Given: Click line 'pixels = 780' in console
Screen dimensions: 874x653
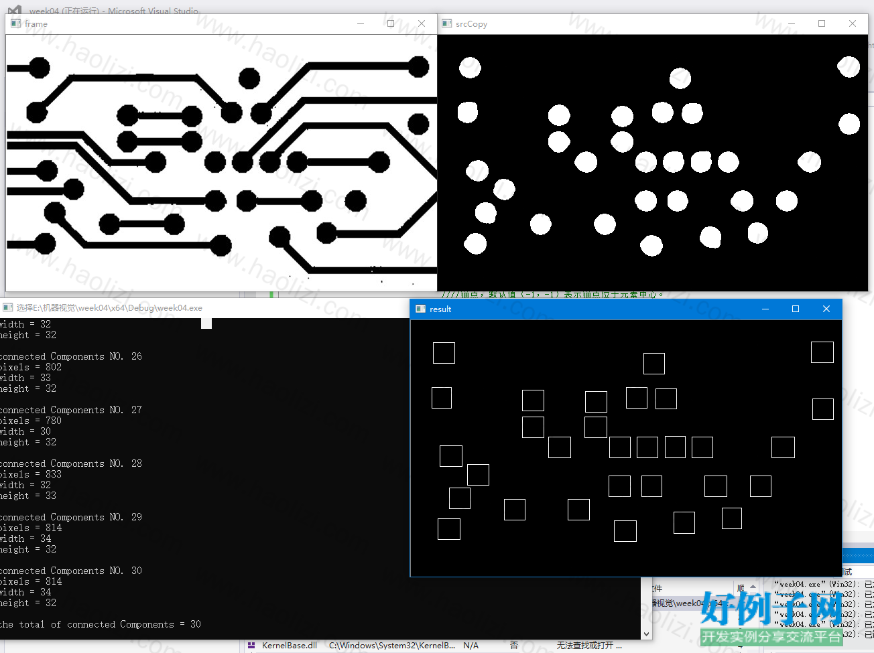Looking at the screenshot, I should pos(31,421).
